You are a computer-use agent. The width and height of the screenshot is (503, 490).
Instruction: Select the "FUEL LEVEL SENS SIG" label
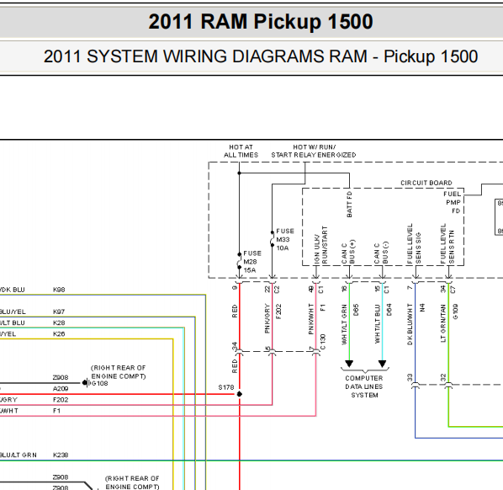click(414, 244)
